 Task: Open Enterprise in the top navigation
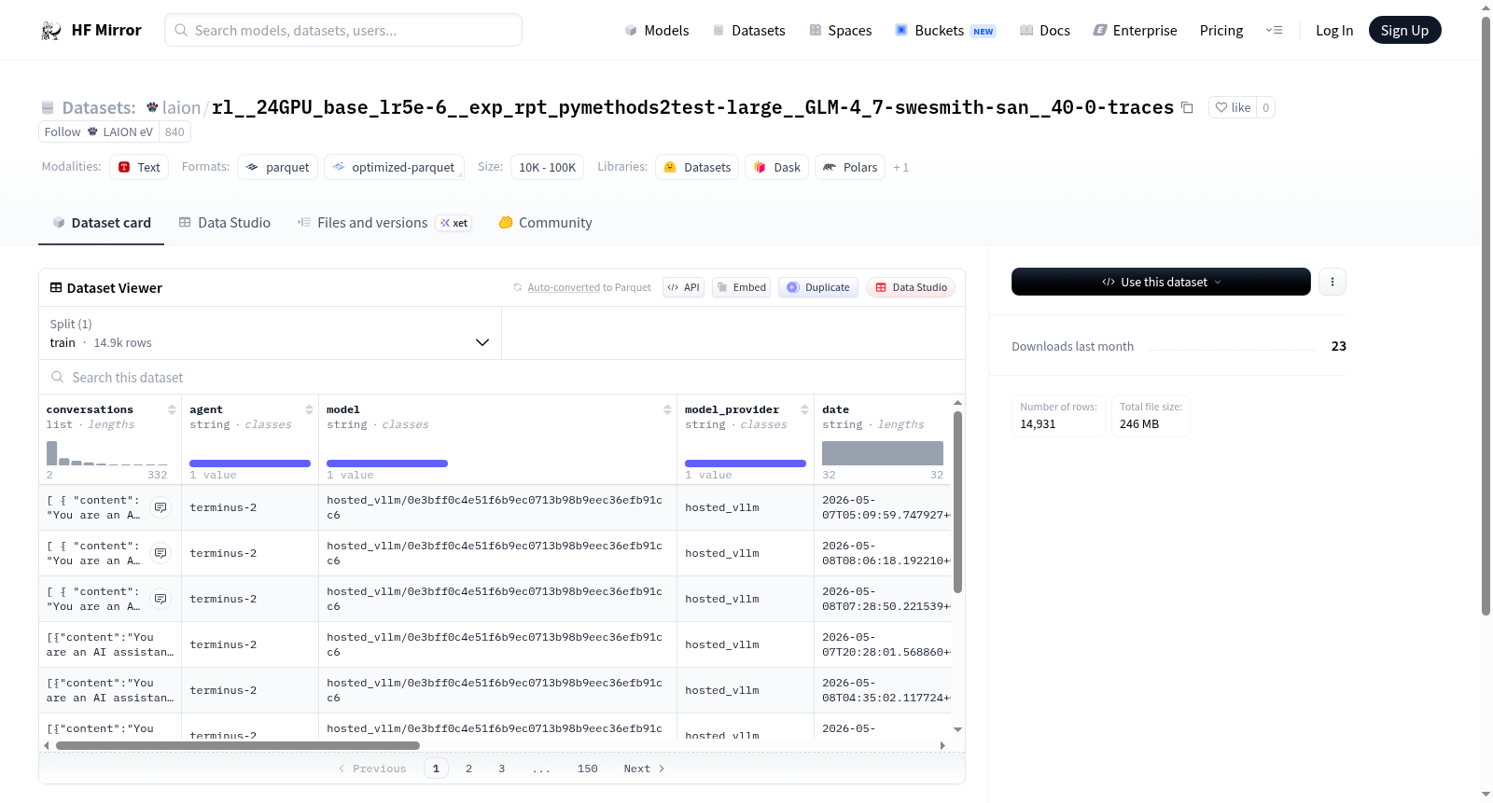pos(1135,30)
